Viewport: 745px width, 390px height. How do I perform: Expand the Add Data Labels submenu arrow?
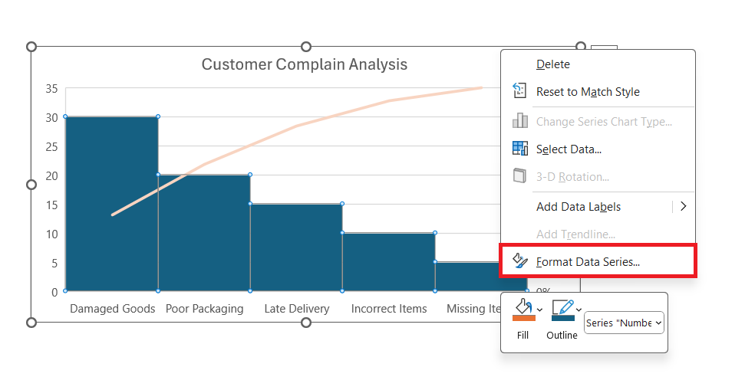point(683,206)
